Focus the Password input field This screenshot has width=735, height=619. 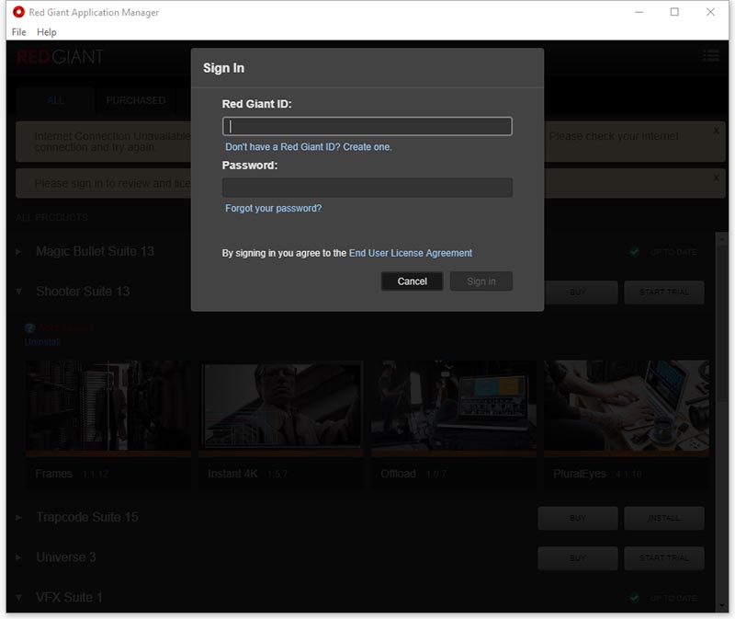click(367, 188)
